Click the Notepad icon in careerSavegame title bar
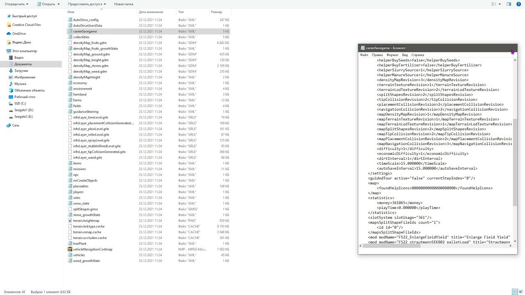The height and width of the screenshot is (295, 525). point(362,48)
